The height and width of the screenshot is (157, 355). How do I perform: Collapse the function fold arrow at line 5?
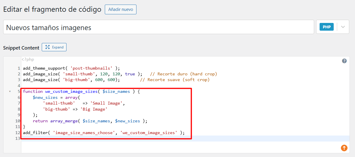point(10,92)
